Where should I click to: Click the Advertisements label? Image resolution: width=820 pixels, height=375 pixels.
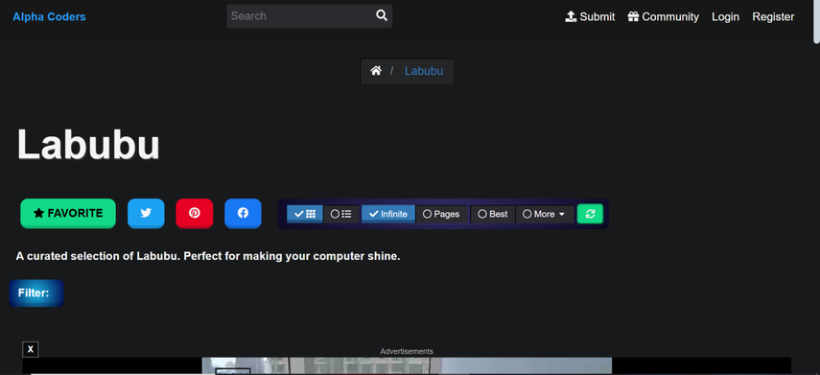coord(407,351)
